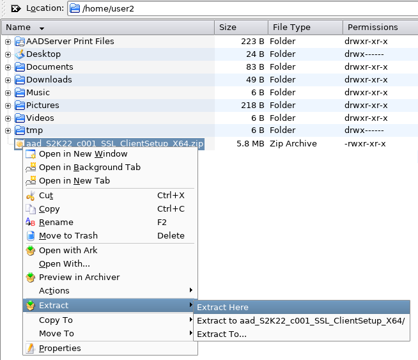418x360 pixels.
Task: Click the Move to Trash bin icon
Action: coord(30,236)
